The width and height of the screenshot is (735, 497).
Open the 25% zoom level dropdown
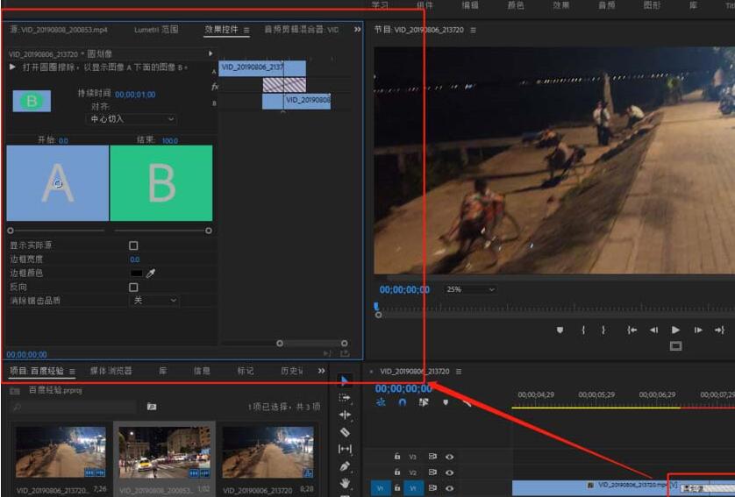coord(470,289)
